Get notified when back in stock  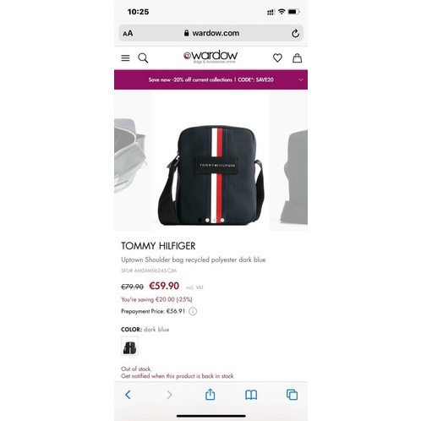178,376
